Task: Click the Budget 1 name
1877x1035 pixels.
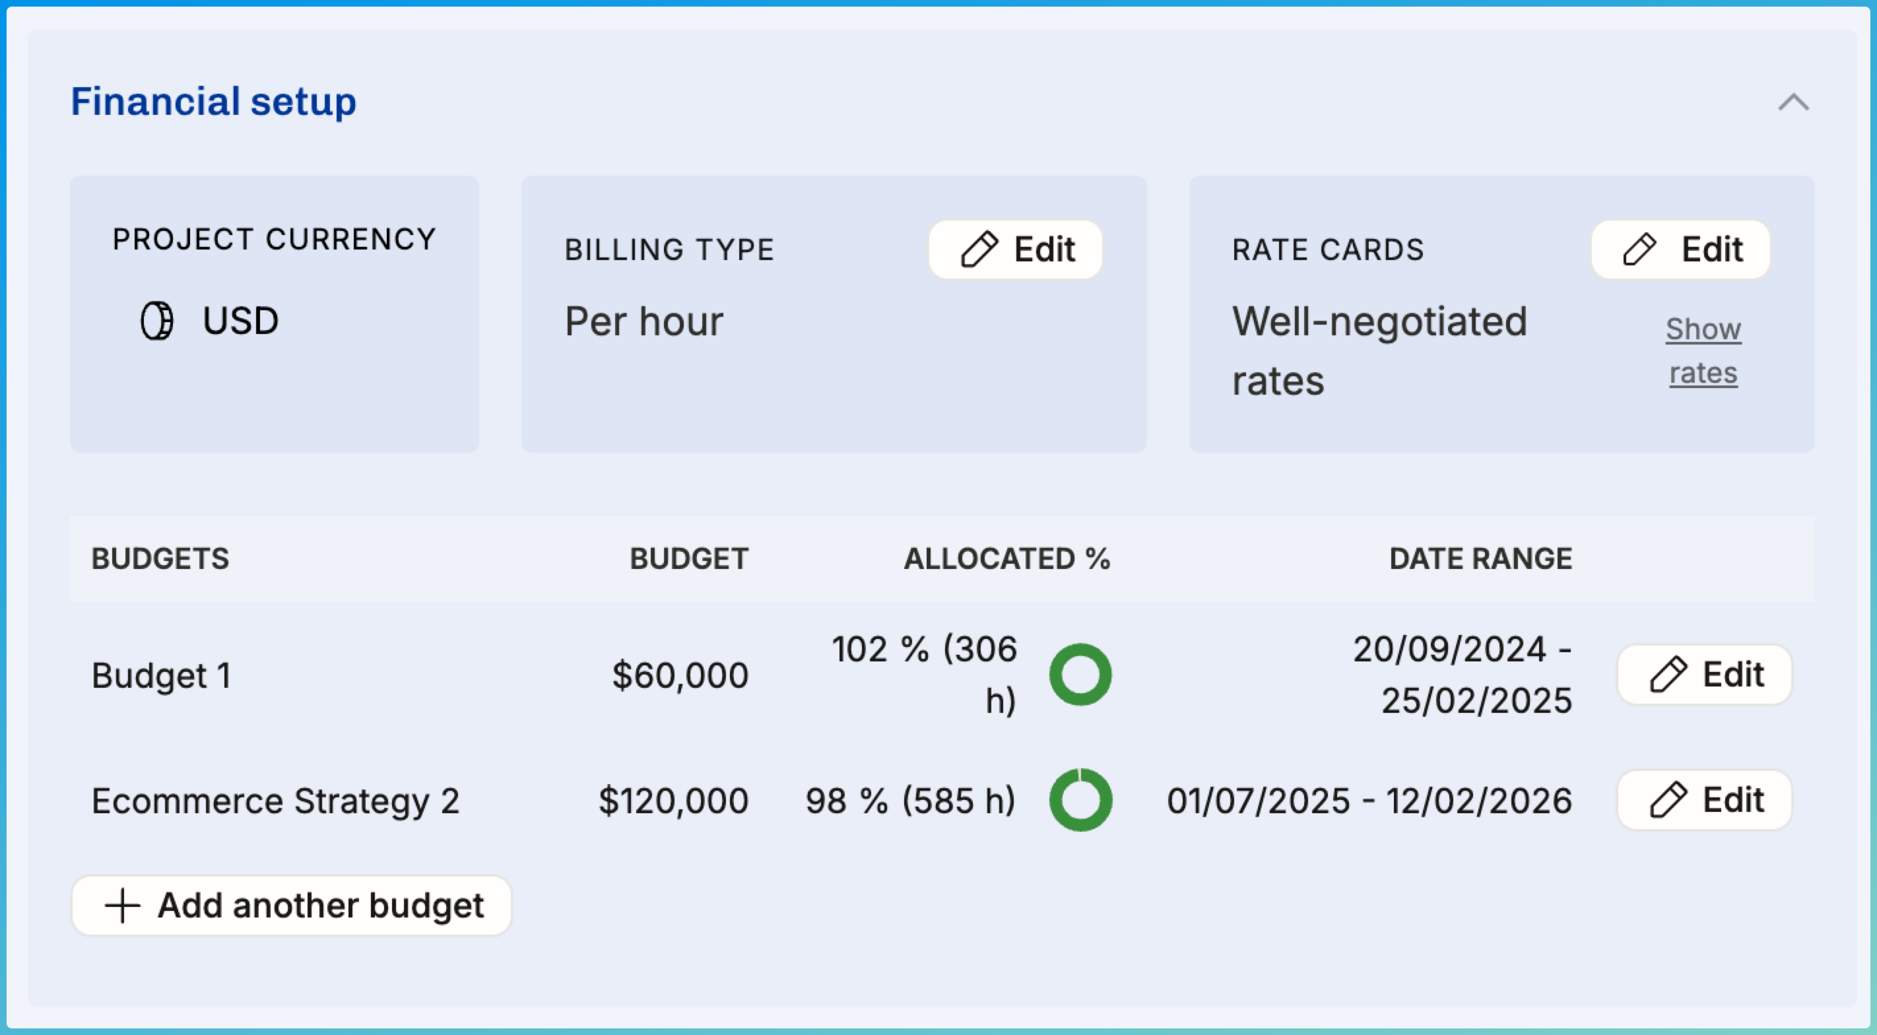Action: coord(161,676)
